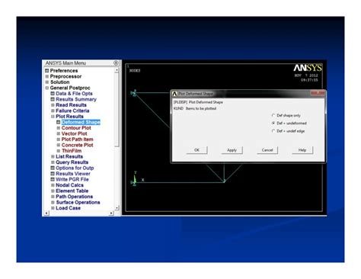Click ANSYS icon in dialog title bar
Image resolution: width=361 pixels, height=279 pixels.
(174, 94)
